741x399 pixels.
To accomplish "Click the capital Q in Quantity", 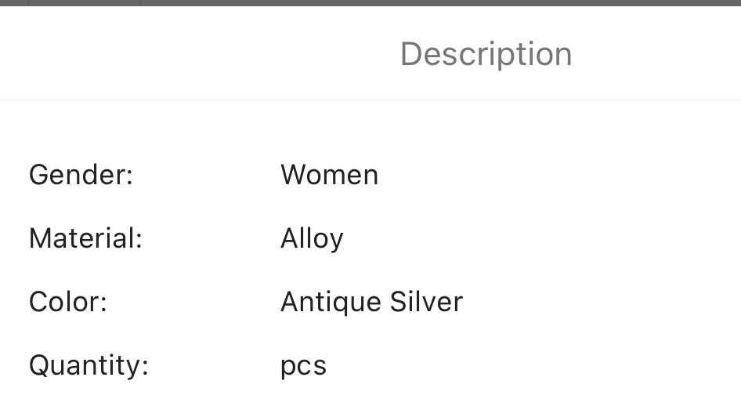I will 39,365.
